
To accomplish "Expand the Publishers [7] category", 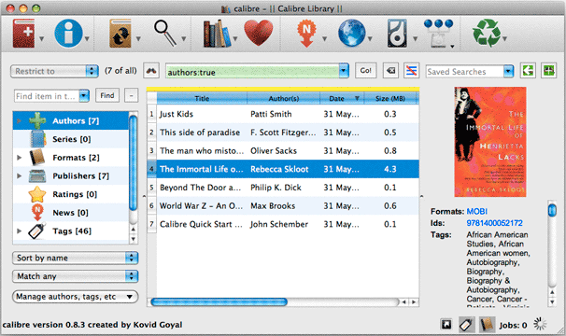I will pos(20,175).
